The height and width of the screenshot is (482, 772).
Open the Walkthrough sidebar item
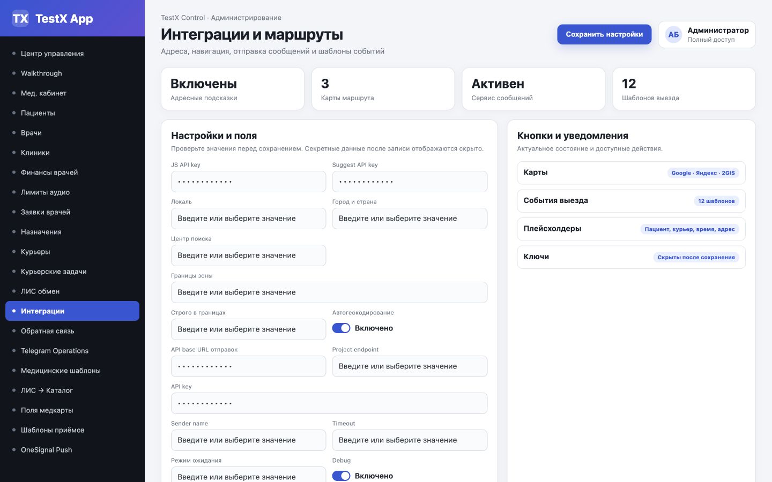click(x=72, y=73)
